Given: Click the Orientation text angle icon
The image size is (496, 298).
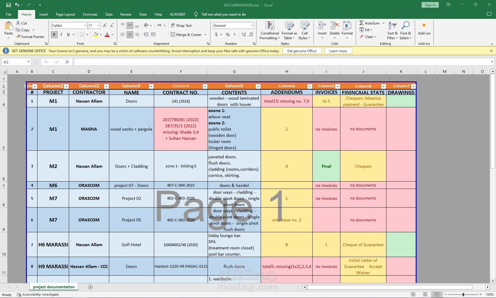Looking at the screenshot, I should point(146,26).
